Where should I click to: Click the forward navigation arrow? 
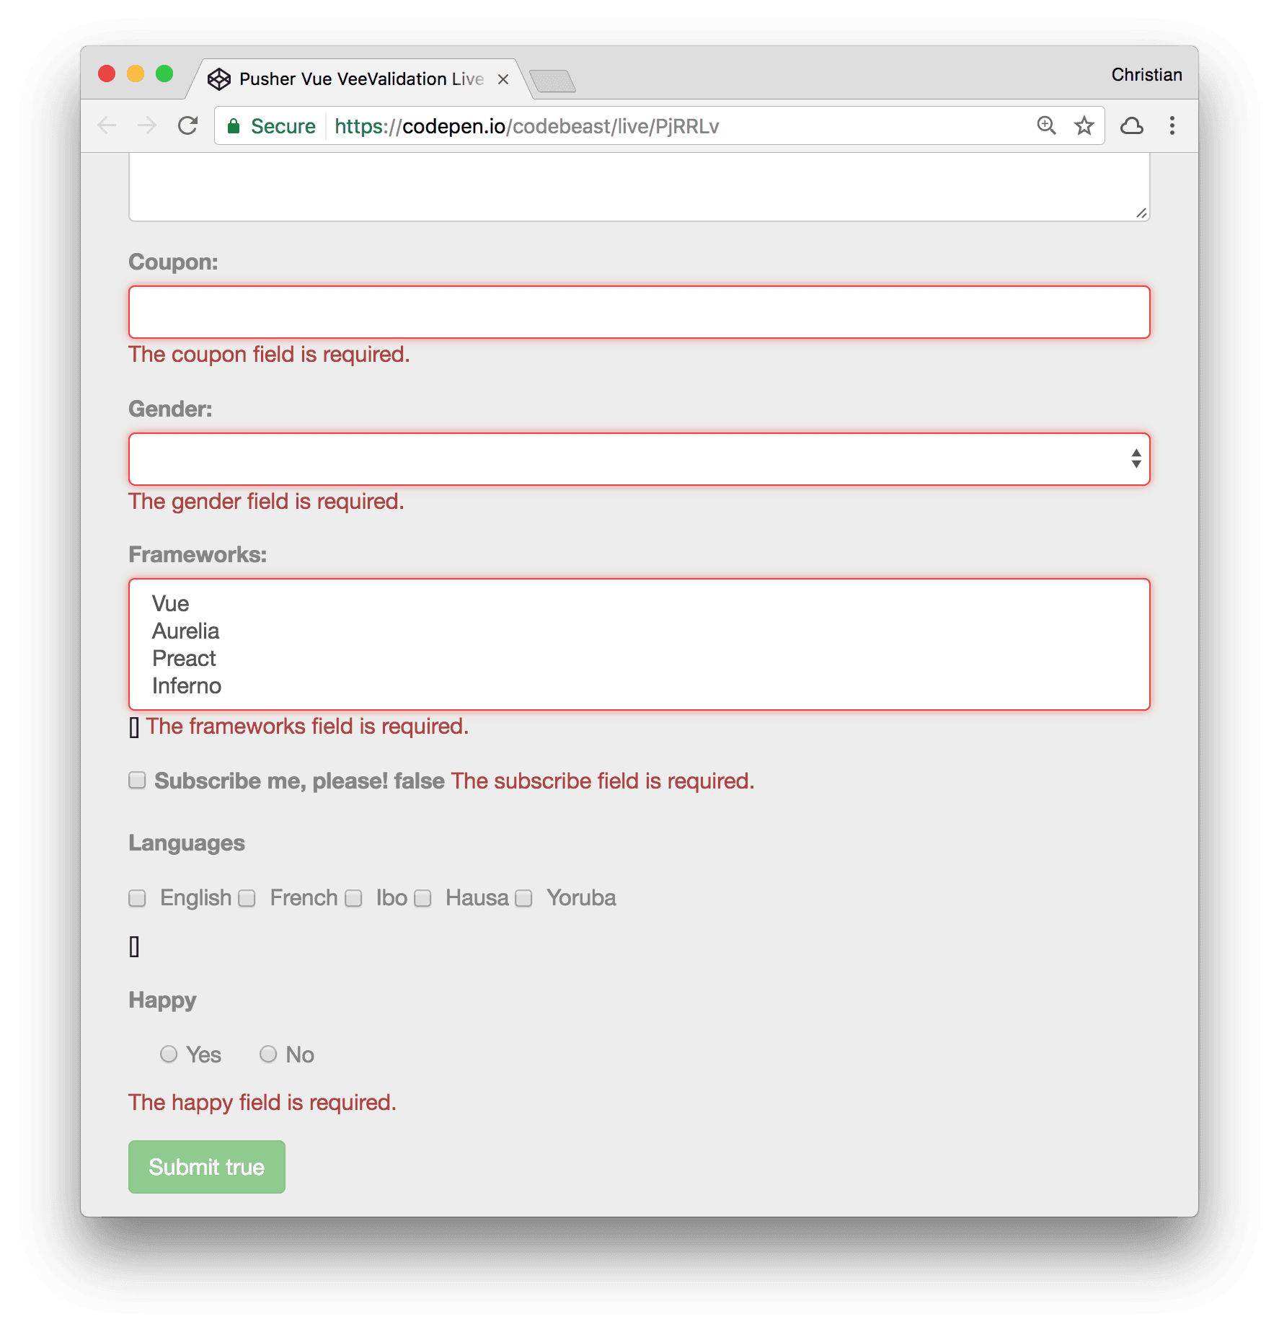148,125
